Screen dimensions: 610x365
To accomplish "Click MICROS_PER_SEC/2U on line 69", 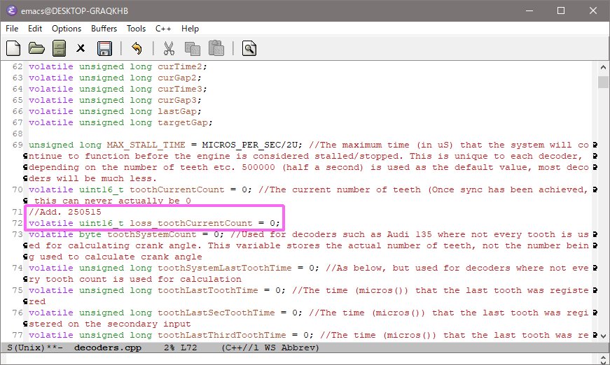I will 250,145.
